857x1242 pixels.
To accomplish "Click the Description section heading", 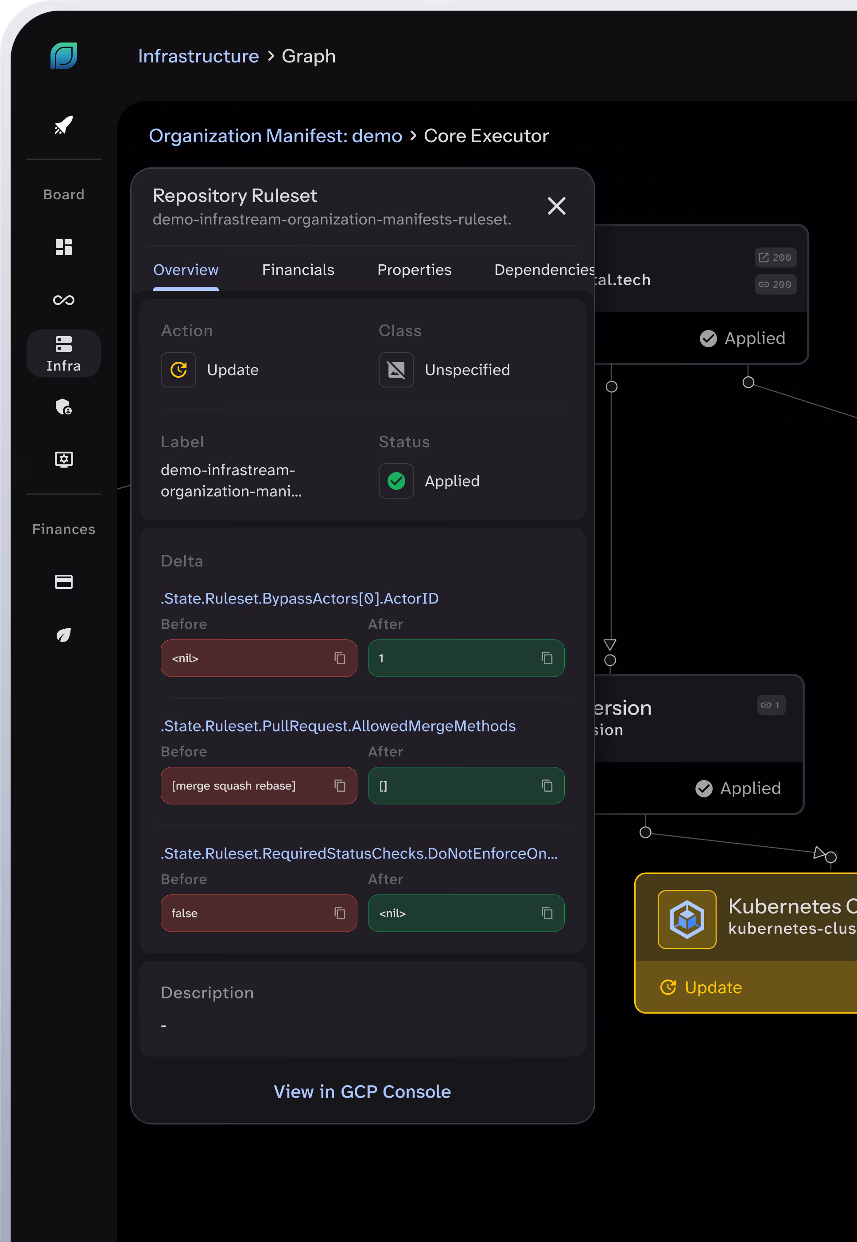I will [207, 992].
